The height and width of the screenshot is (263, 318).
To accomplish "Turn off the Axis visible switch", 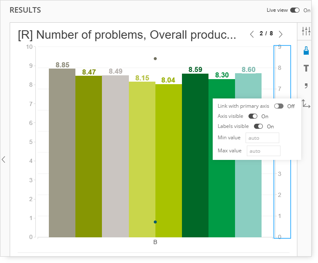I will point(253,116).
